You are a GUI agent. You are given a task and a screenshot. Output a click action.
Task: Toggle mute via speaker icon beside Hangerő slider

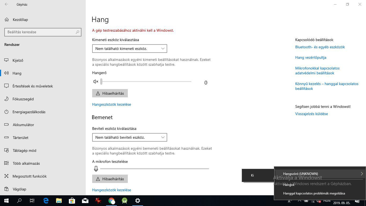point(96,82)
